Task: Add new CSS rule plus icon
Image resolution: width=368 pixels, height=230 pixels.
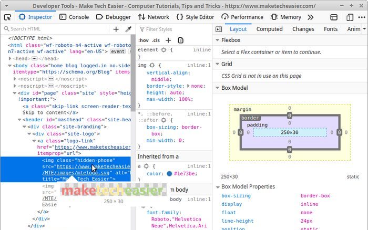Action: [168, 40]
